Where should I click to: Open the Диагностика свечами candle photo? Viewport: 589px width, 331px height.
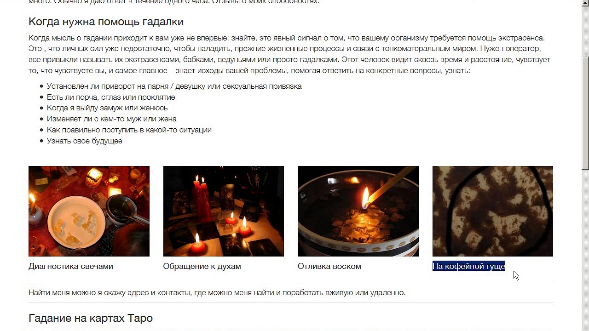89,211
